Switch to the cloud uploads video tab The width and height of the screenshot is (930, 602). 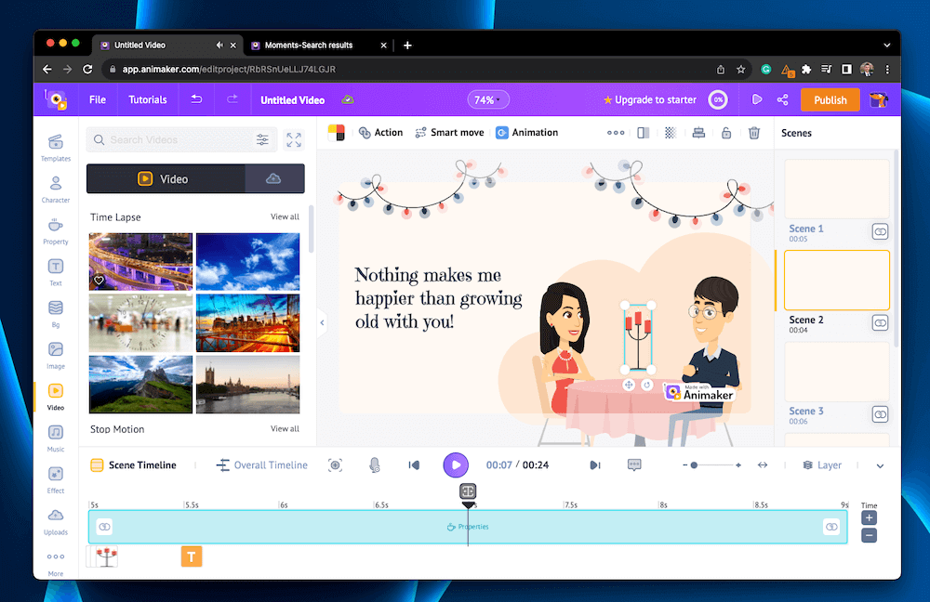(274, 179)
